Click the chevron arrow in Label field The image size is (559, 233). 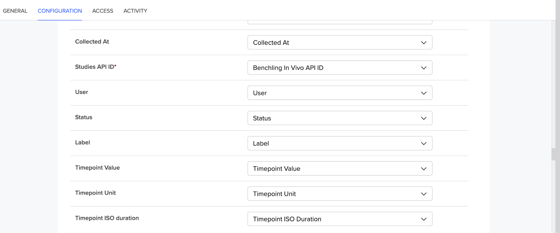pyautogui.click(x=424, y=143)
